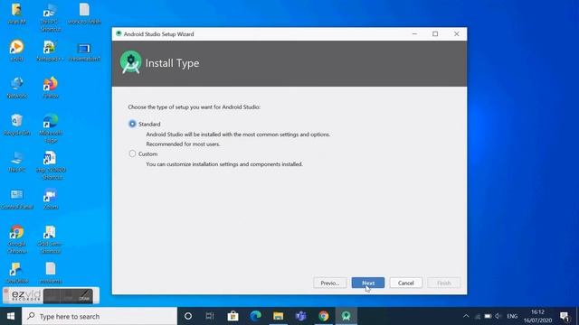Maximize the Android Studio Setup Wizard window
Screen dimensions: 579x325
[x=435, y=34]
